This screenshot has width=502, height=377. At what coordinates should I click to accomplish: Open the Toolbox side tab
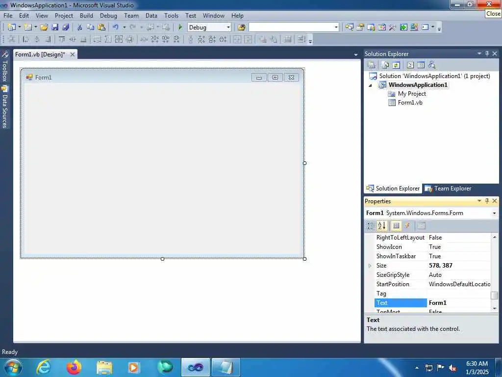click(5, 66)
